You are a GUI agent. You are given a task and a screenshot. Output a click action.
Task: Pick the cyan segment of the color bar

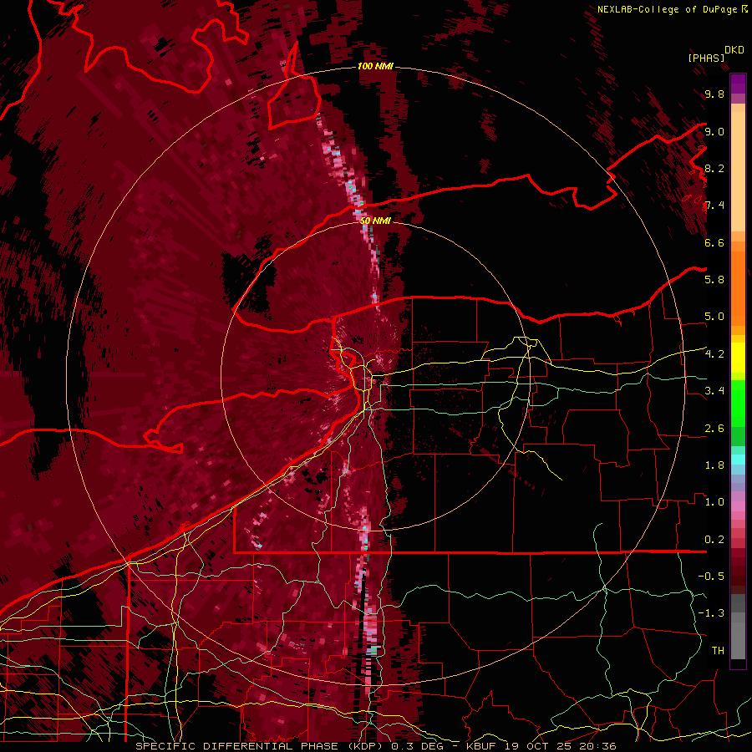pos(738,460)
